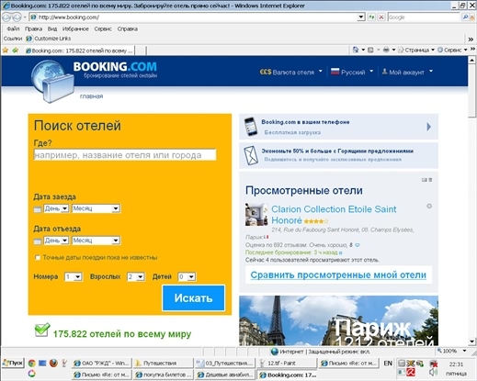477x381 pixels.
Task: Open the Русский language dropdown
Action: pyautogui.click(x=352, y=73)
